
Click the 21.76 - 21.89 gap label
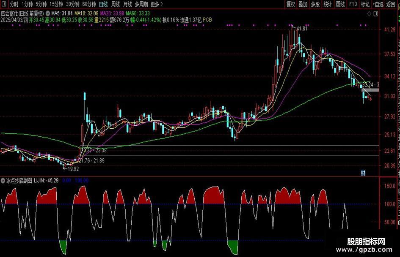coord(92,160)
